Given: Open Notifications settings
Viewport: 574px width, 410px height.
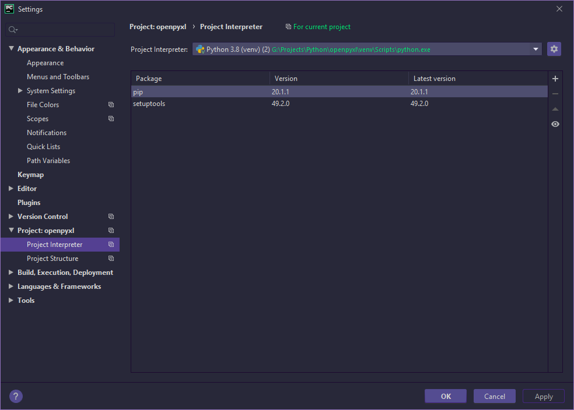Looking at the screenshot, I should point(47,133).
